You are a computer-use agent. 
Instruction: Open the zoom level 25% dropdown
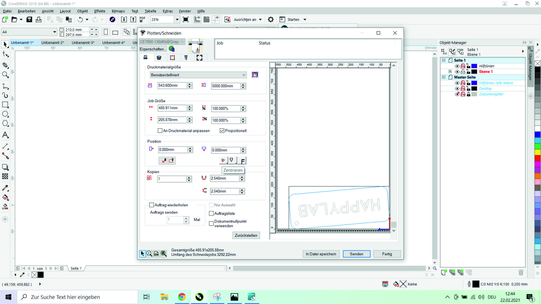point(177,20)
